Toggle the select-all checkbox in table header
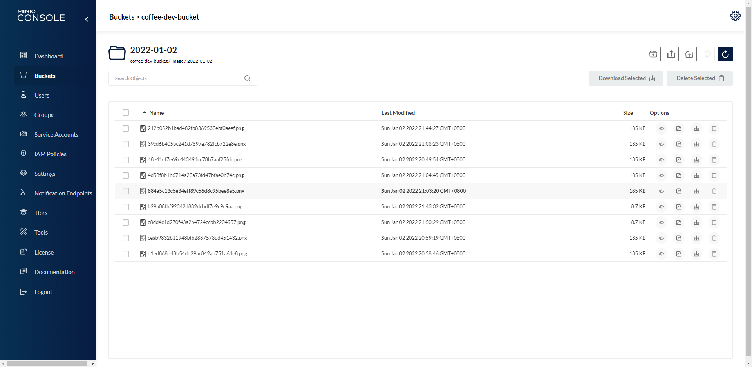752x367 pixels. [126, 113]
